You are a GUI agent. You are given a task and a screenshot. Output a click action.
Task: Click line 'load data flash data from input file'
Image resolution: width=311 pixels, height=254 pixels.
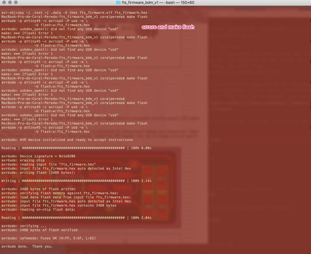(66, 197)
